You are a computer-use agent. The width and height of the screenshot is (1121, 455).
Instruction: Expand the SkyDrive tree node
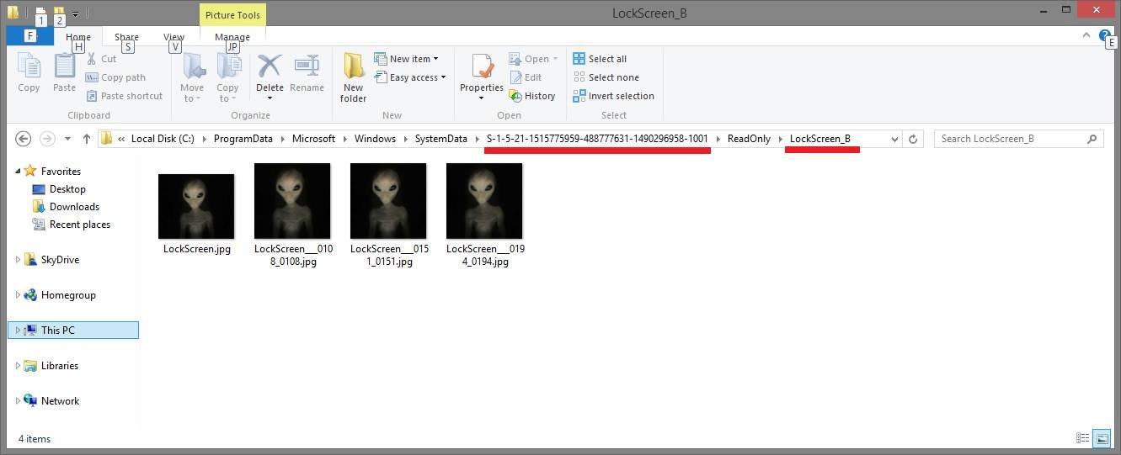tap(18, 260)
